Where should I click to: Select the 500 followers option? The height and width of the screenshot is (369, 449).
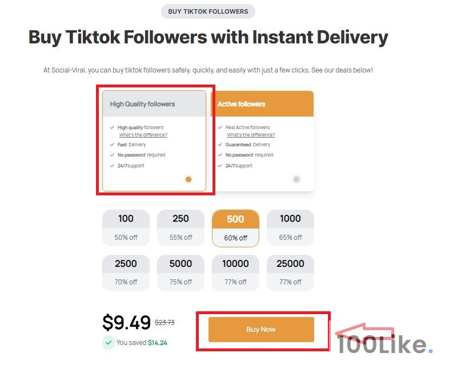(235, 227)
